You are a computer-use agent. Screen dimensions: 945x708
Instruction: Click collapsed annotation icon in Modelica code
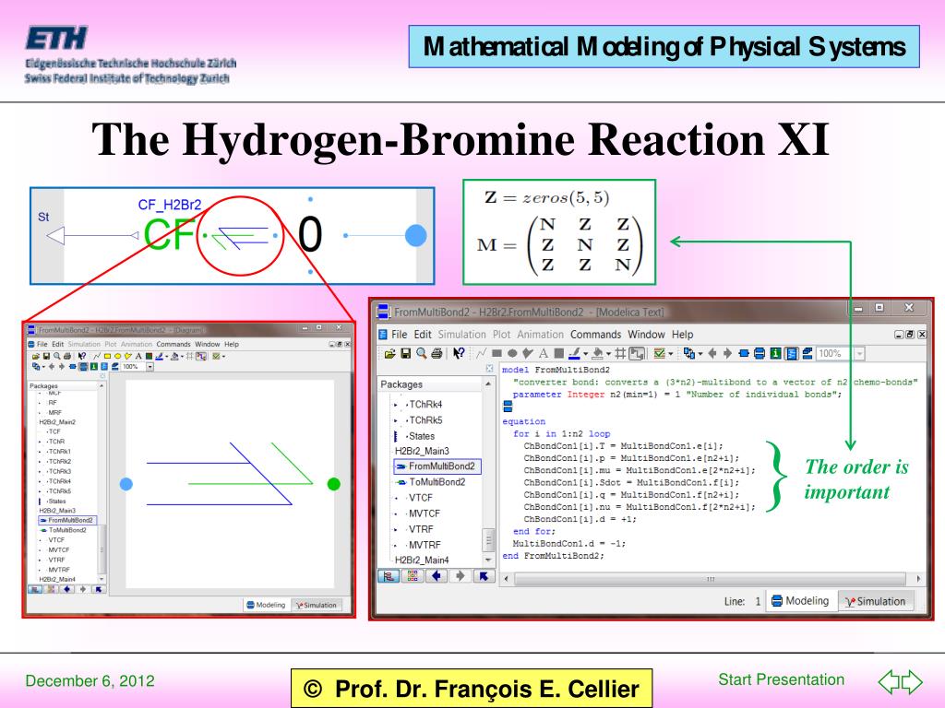pyautogui.click(x=508, y=407)
